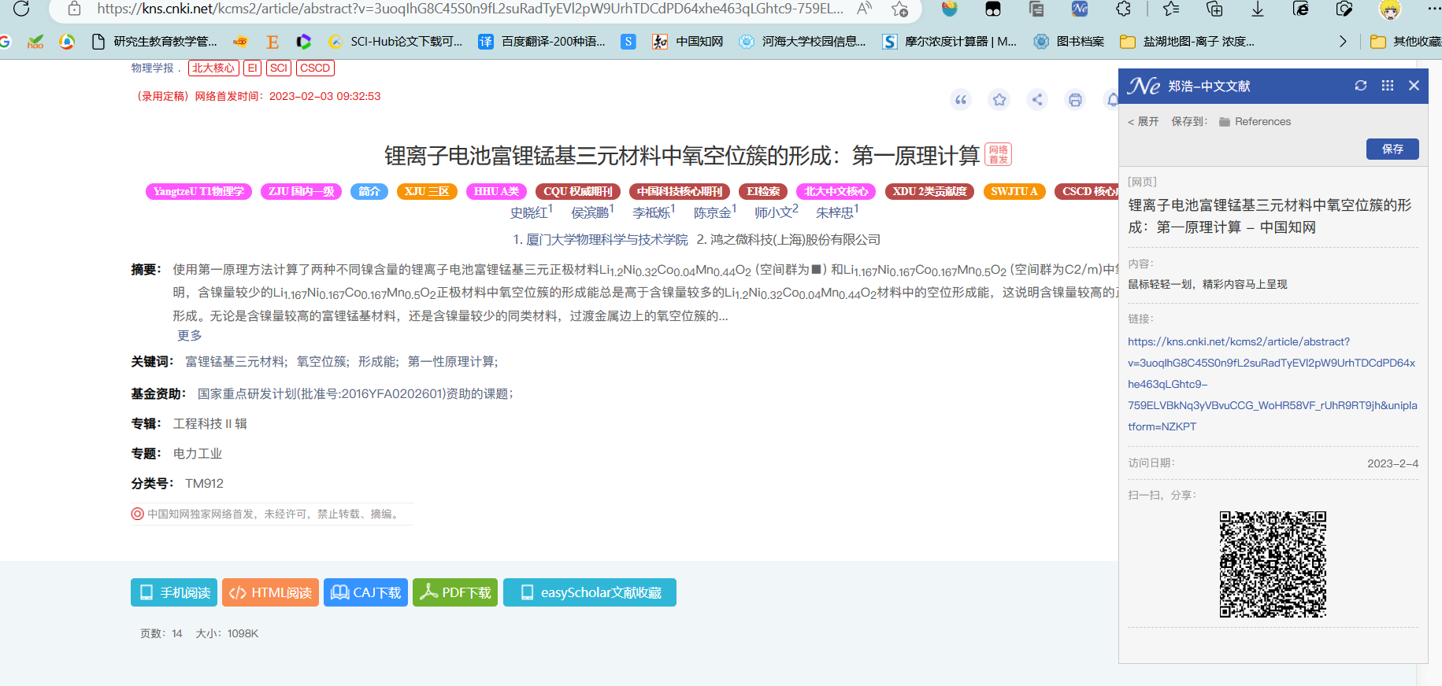Click the share icon above article title
The height and width of the screenshot is (686, 1442).
click(1037, 100)
